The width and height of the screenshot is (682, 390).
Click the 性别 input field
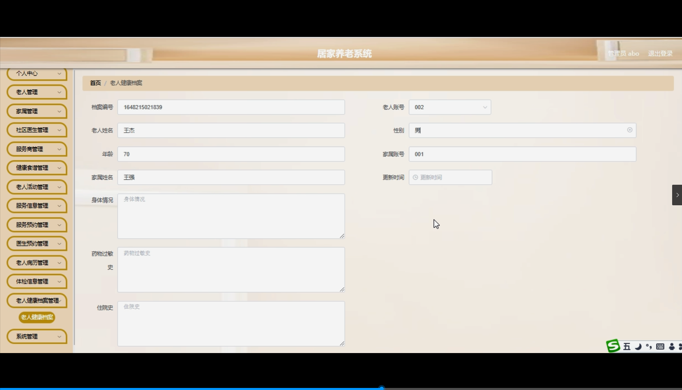[x=522, y=130]
